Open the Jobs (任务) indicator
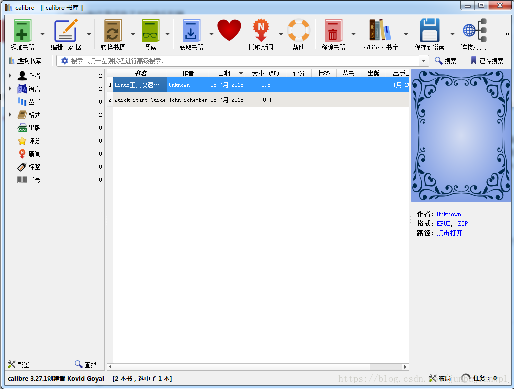The height and width of the screenshot is (389, 514). pyautogui.click(x=479, y=379)
